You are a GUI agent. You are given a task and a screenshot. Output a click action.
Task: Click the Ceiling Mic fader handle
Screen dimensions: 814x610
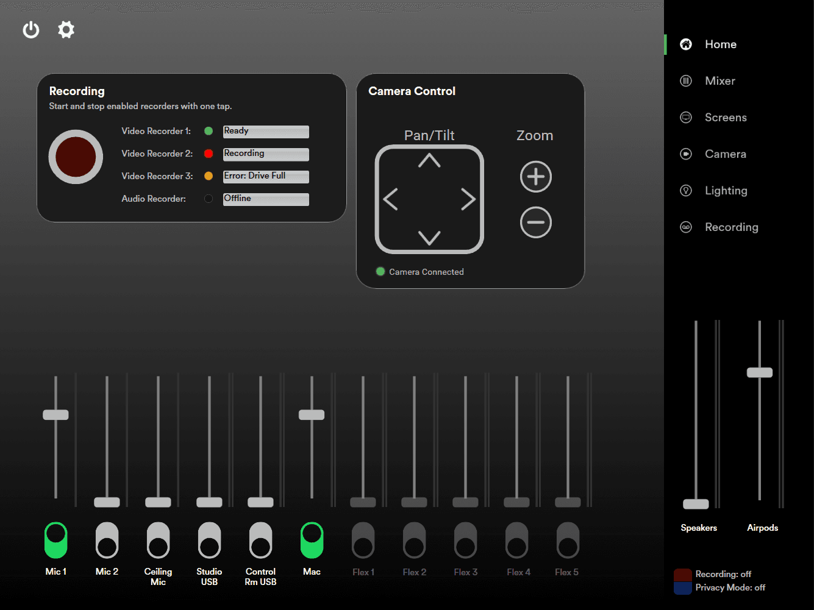tap(158, 502)
